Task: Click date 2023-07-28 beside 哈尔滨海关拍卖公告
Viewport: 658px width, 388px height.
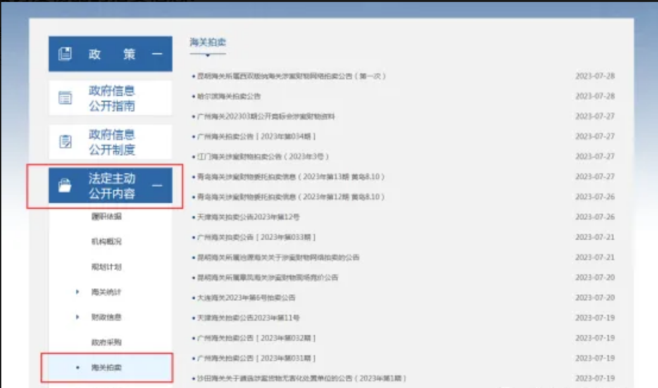Action: point(595,96)
